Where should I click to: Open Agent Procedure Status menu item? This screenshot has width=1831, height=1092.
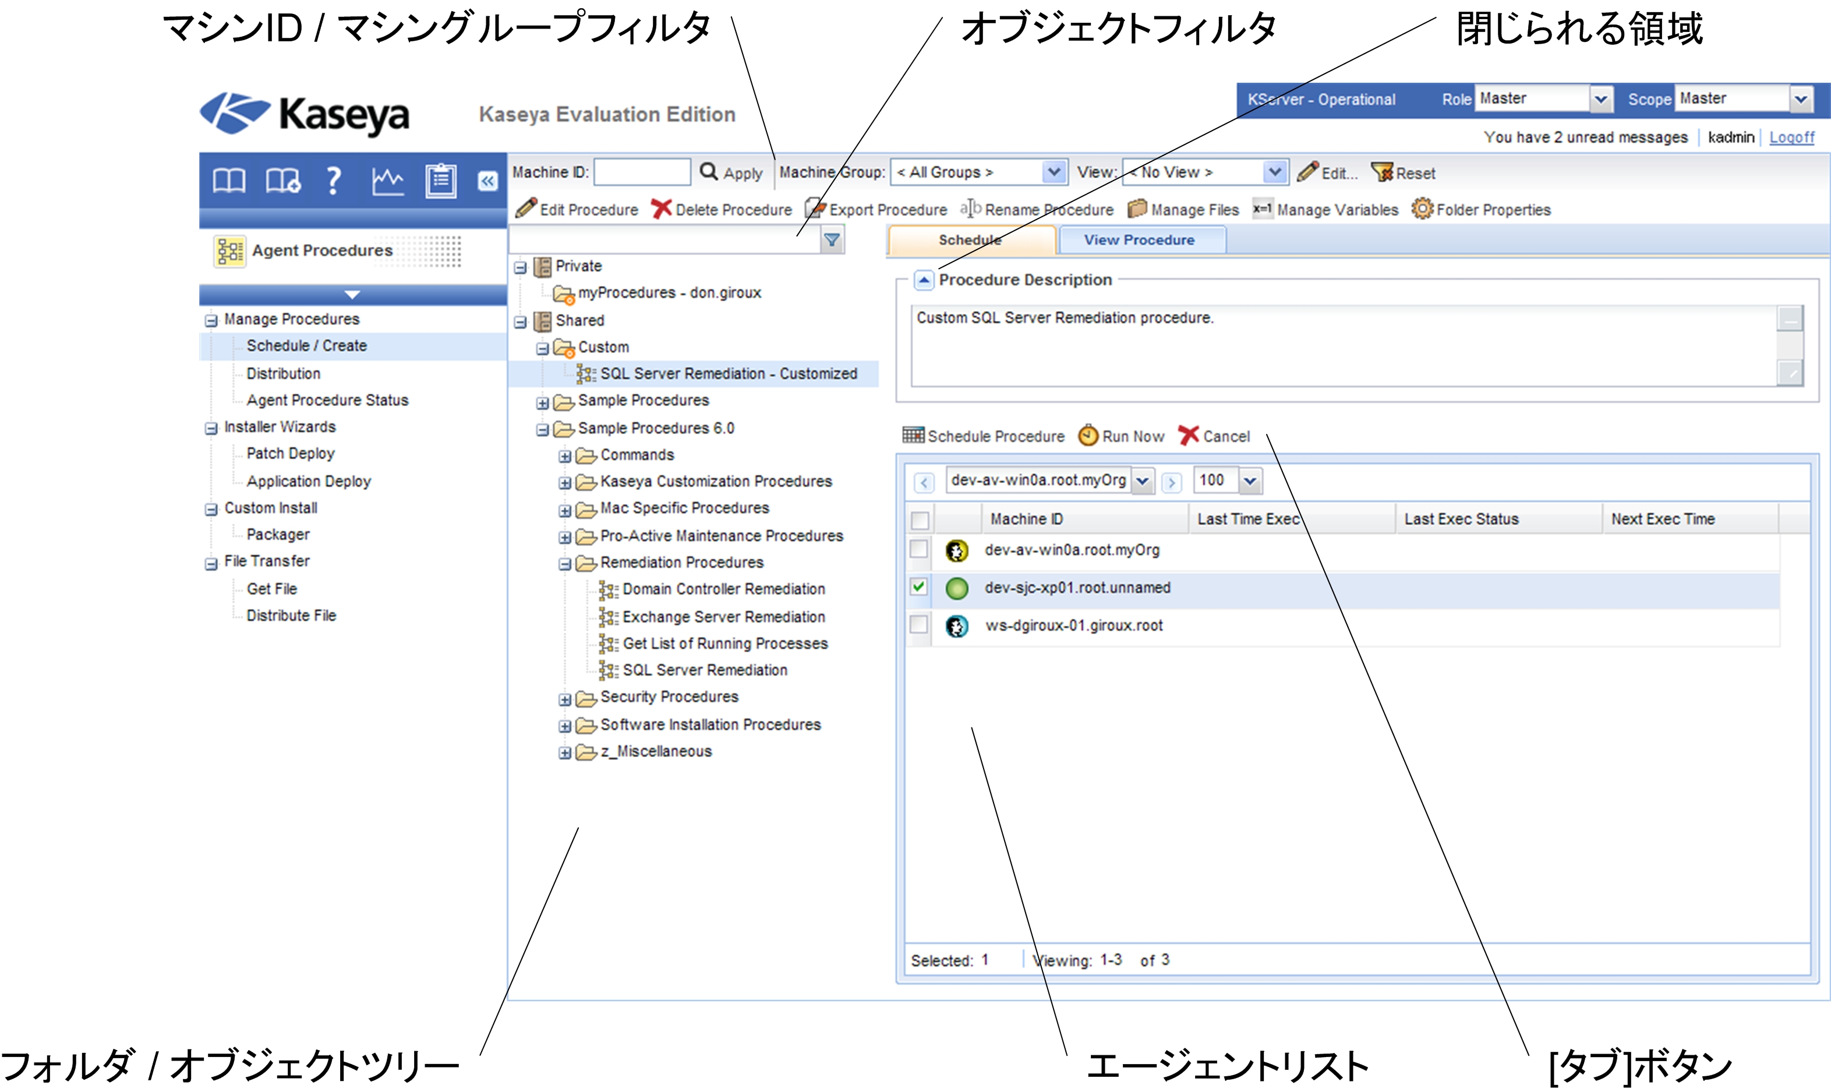click(327, 400)
